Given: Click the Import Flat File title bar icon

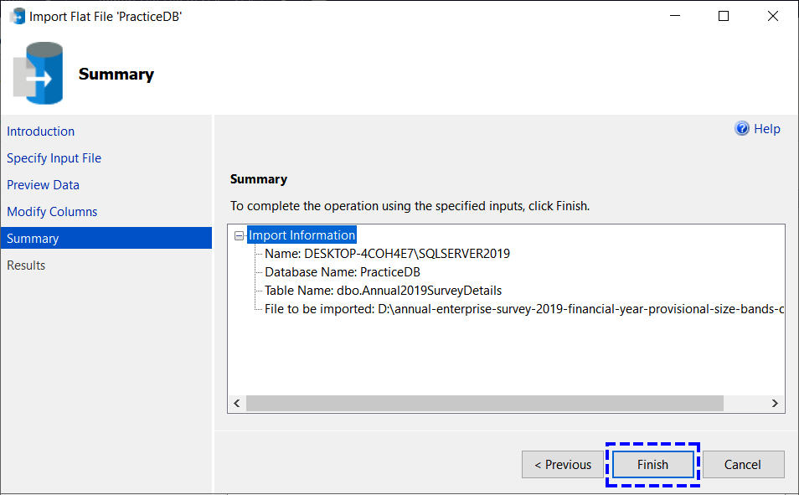Looking at the screenshot, I should click(16, 15).
